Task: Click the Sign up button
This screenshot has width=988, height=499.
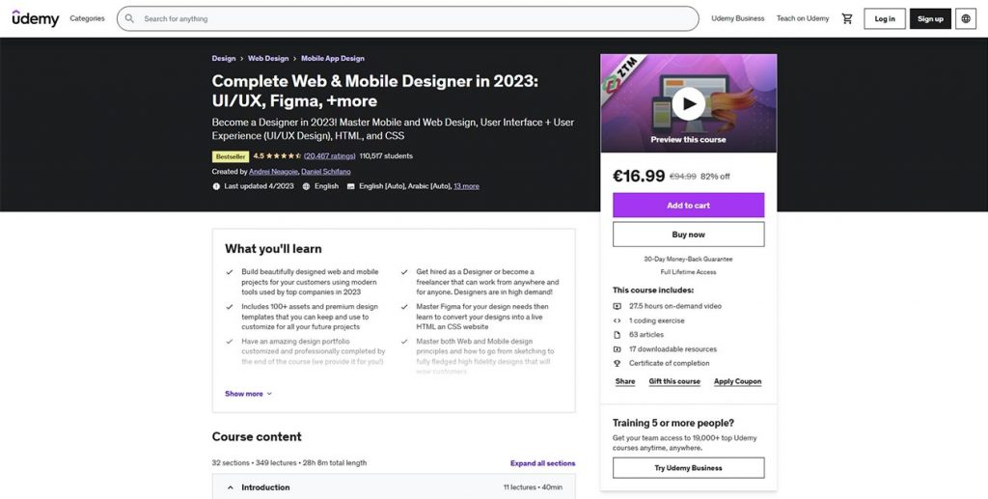Action: pos(930,19)
